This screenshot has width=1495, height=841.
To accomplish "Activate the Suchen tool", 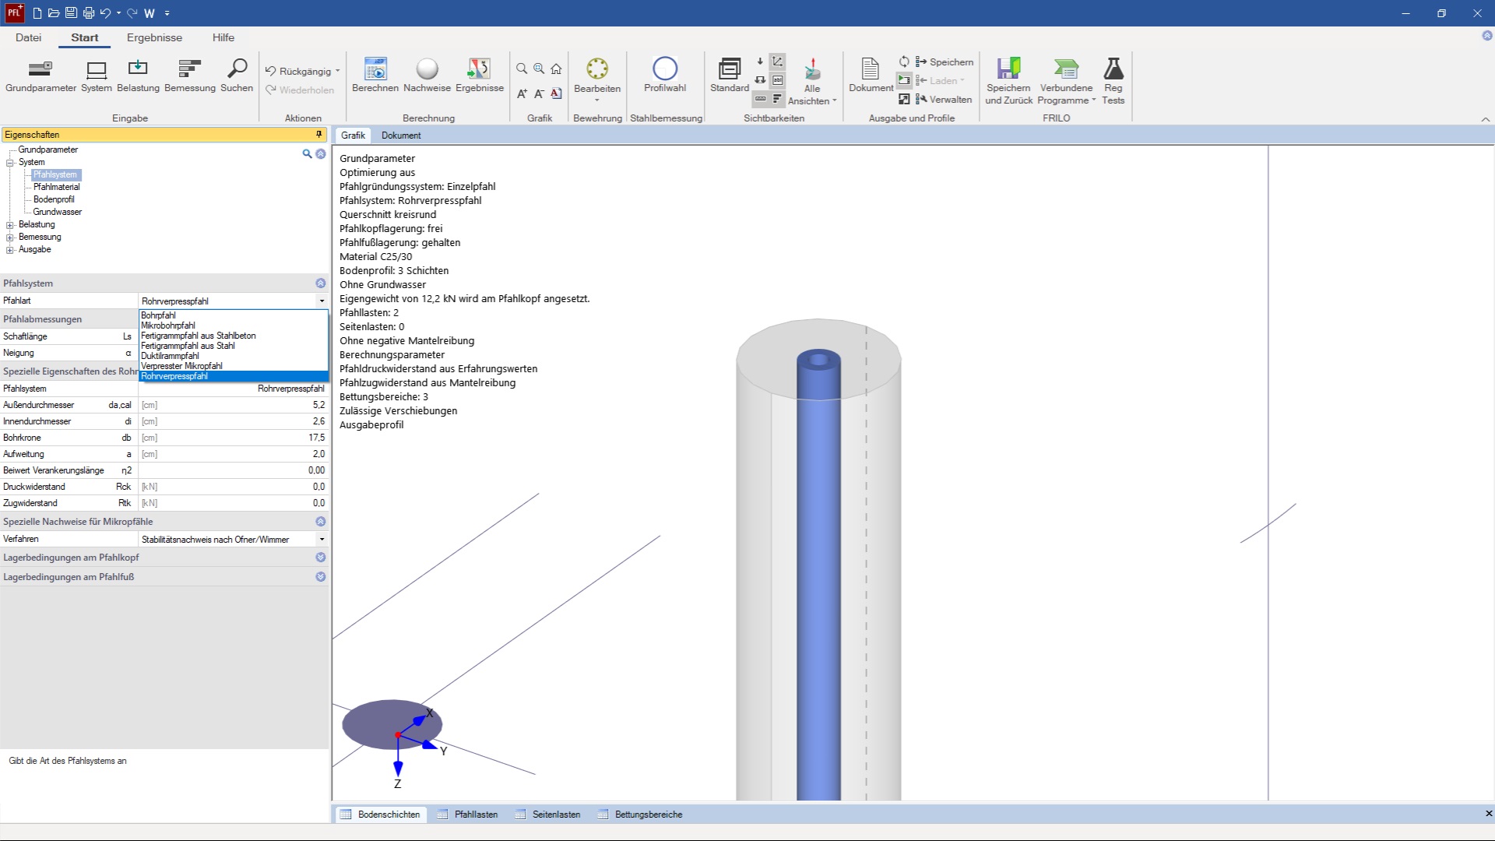I will tap(237, 76).
